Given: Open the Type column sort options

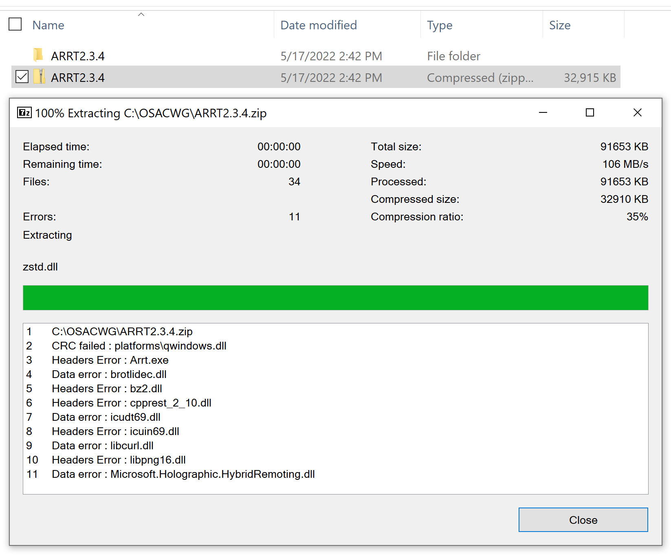Looking at the screenshot, I should click(440, 25).
